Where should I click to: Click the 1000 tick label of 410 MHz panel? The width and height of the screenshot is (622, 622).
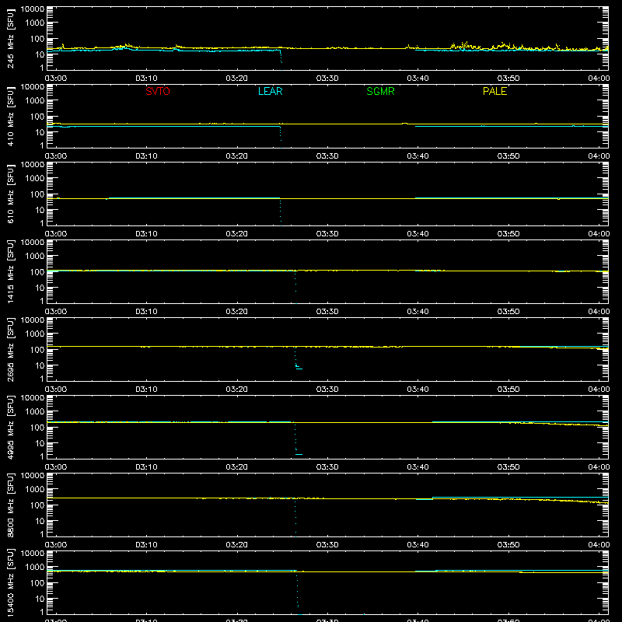[35, 101]
